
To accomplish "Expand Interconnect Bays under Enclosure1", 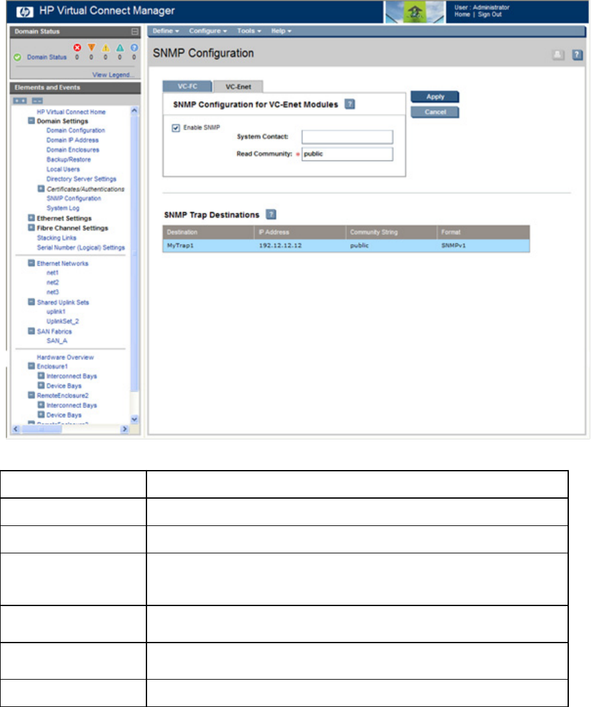I will coord(41,376).
